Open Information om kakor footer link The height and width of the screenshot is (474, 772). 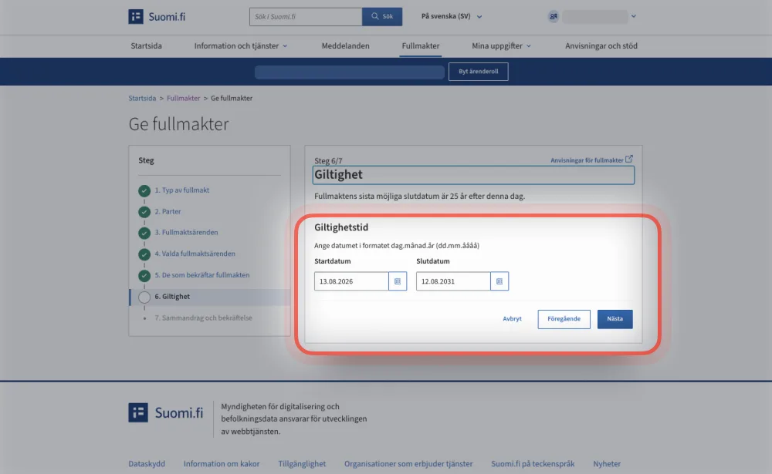click(222, 464)
